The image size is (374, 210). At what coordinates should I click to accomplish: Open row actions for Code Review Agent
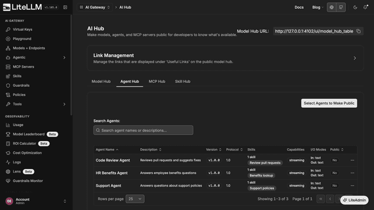352,160
